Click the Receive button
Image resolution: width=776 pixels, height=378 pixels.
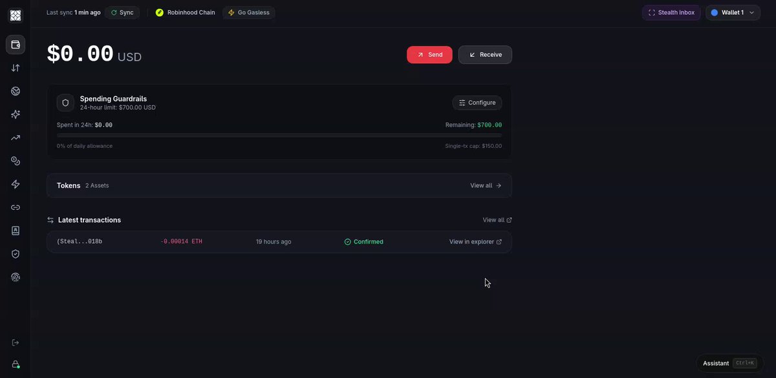485,55
